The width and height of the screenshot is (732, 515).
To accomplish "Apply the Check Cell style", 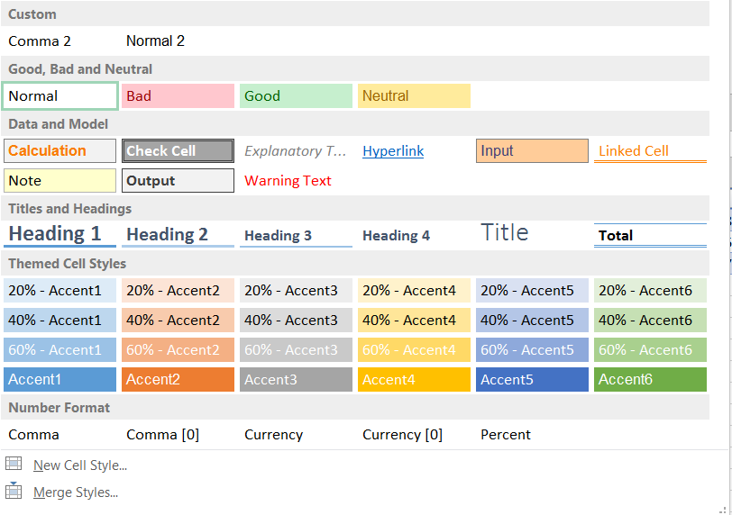I will (x=178, y=151).
